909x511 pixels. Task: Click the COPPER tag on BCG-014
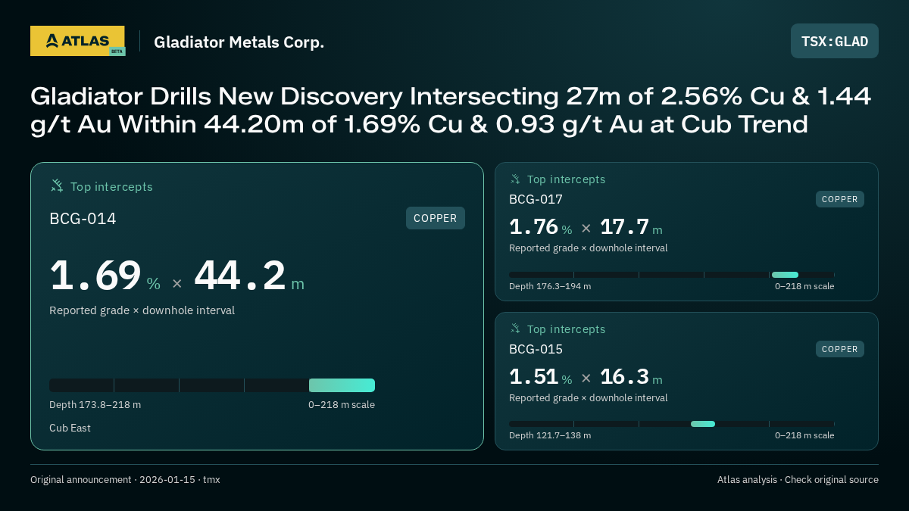[436, 218]
